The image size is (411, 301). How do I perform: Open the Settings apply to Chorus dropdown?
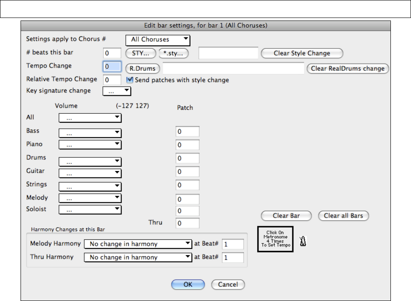(158, 40)
